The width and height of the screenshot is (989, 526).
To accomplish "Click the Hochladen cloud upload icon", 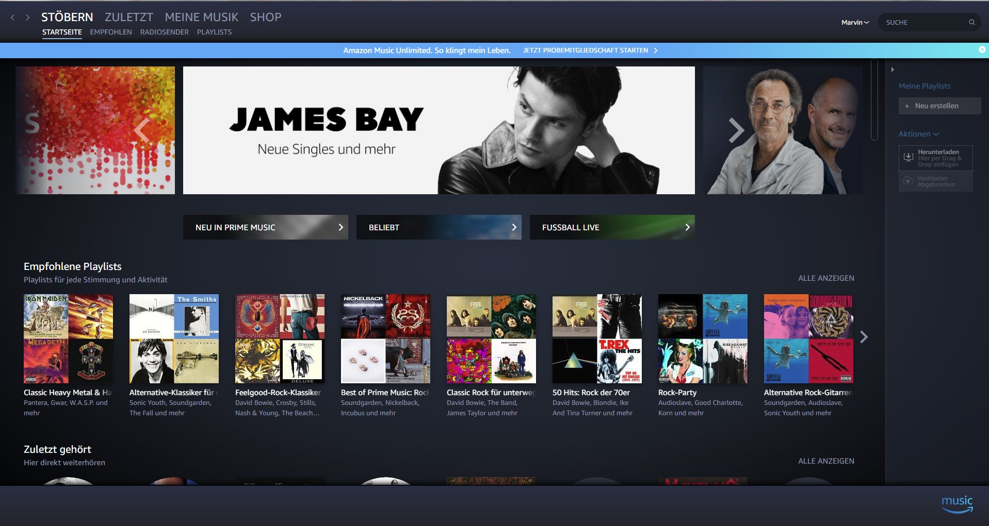I will (x=909, y=180).
